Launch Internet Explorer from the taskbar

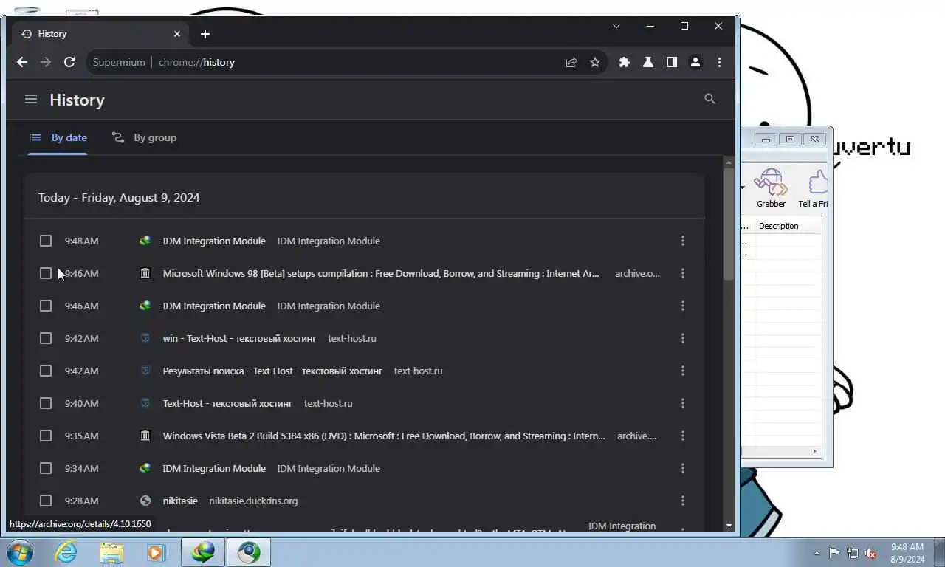tap(66, 552)
